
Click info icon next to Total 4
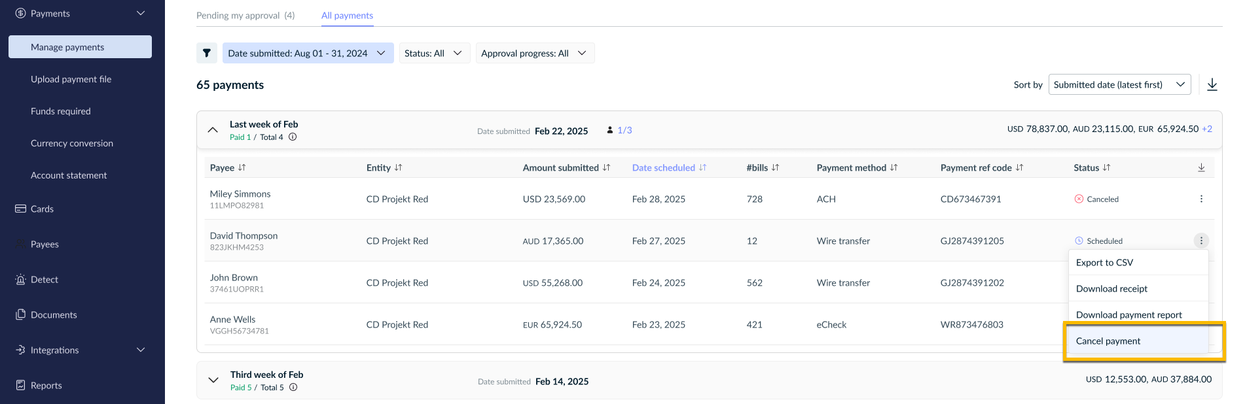click(293, 137)
